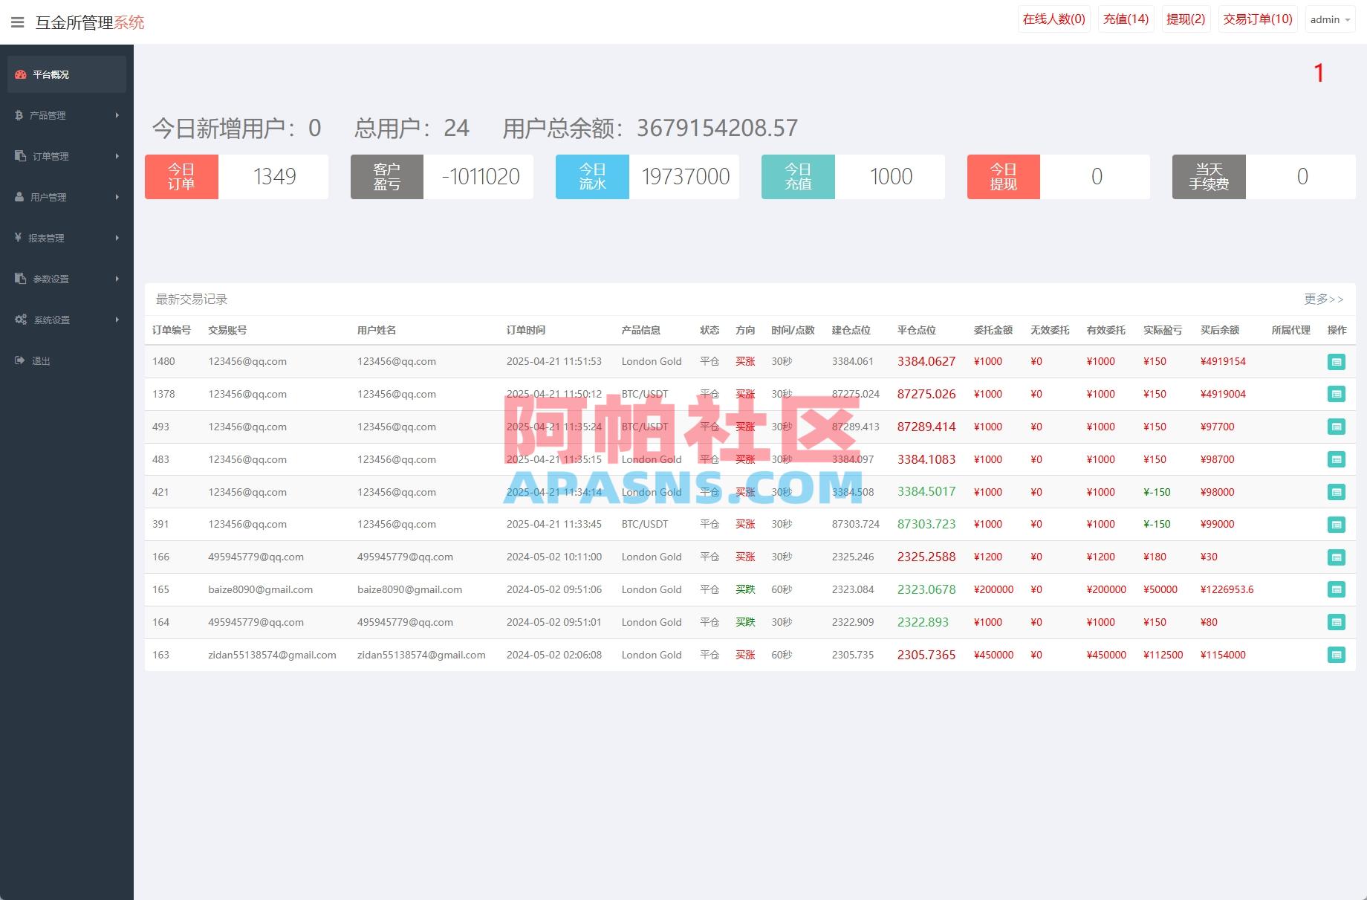Click the 今日订单 statistics card
The image size is (1367, 900).
(181, 176)
